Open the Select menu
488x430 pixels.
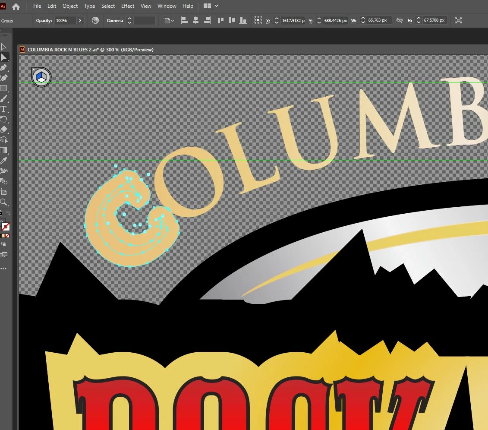coord(108,6)
